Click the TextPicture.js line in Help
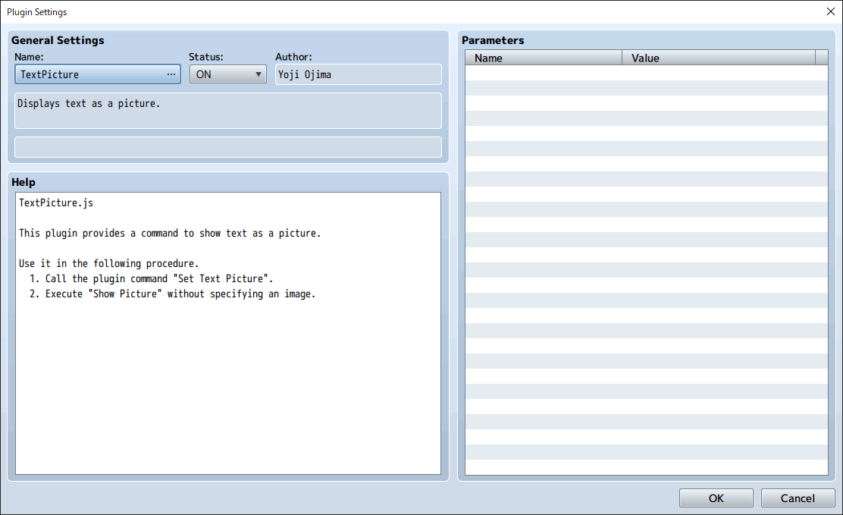Screen dimensions: 843x515 [x=56, y=203]
